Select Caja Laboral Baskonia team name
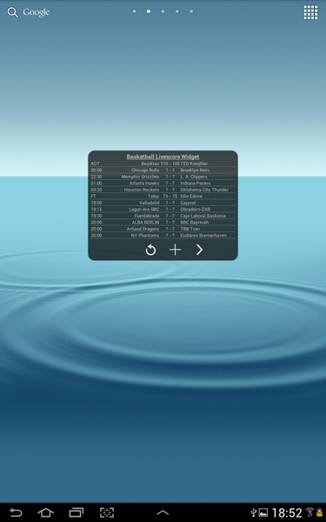326x522 pixels. coord(203,216)
